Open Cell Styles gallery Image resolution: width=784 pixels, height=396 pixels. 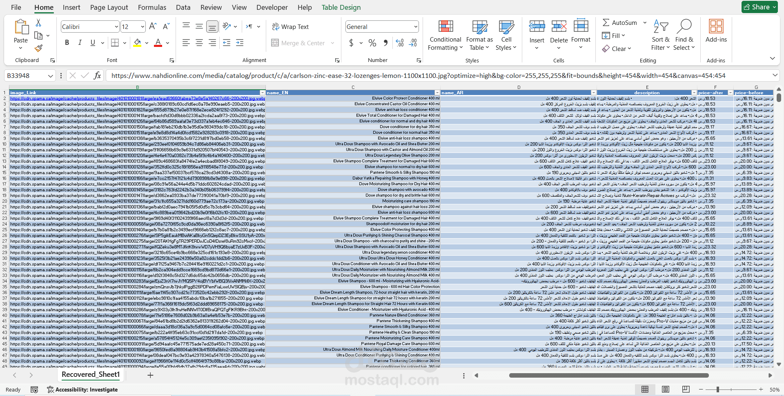point(506,35)
